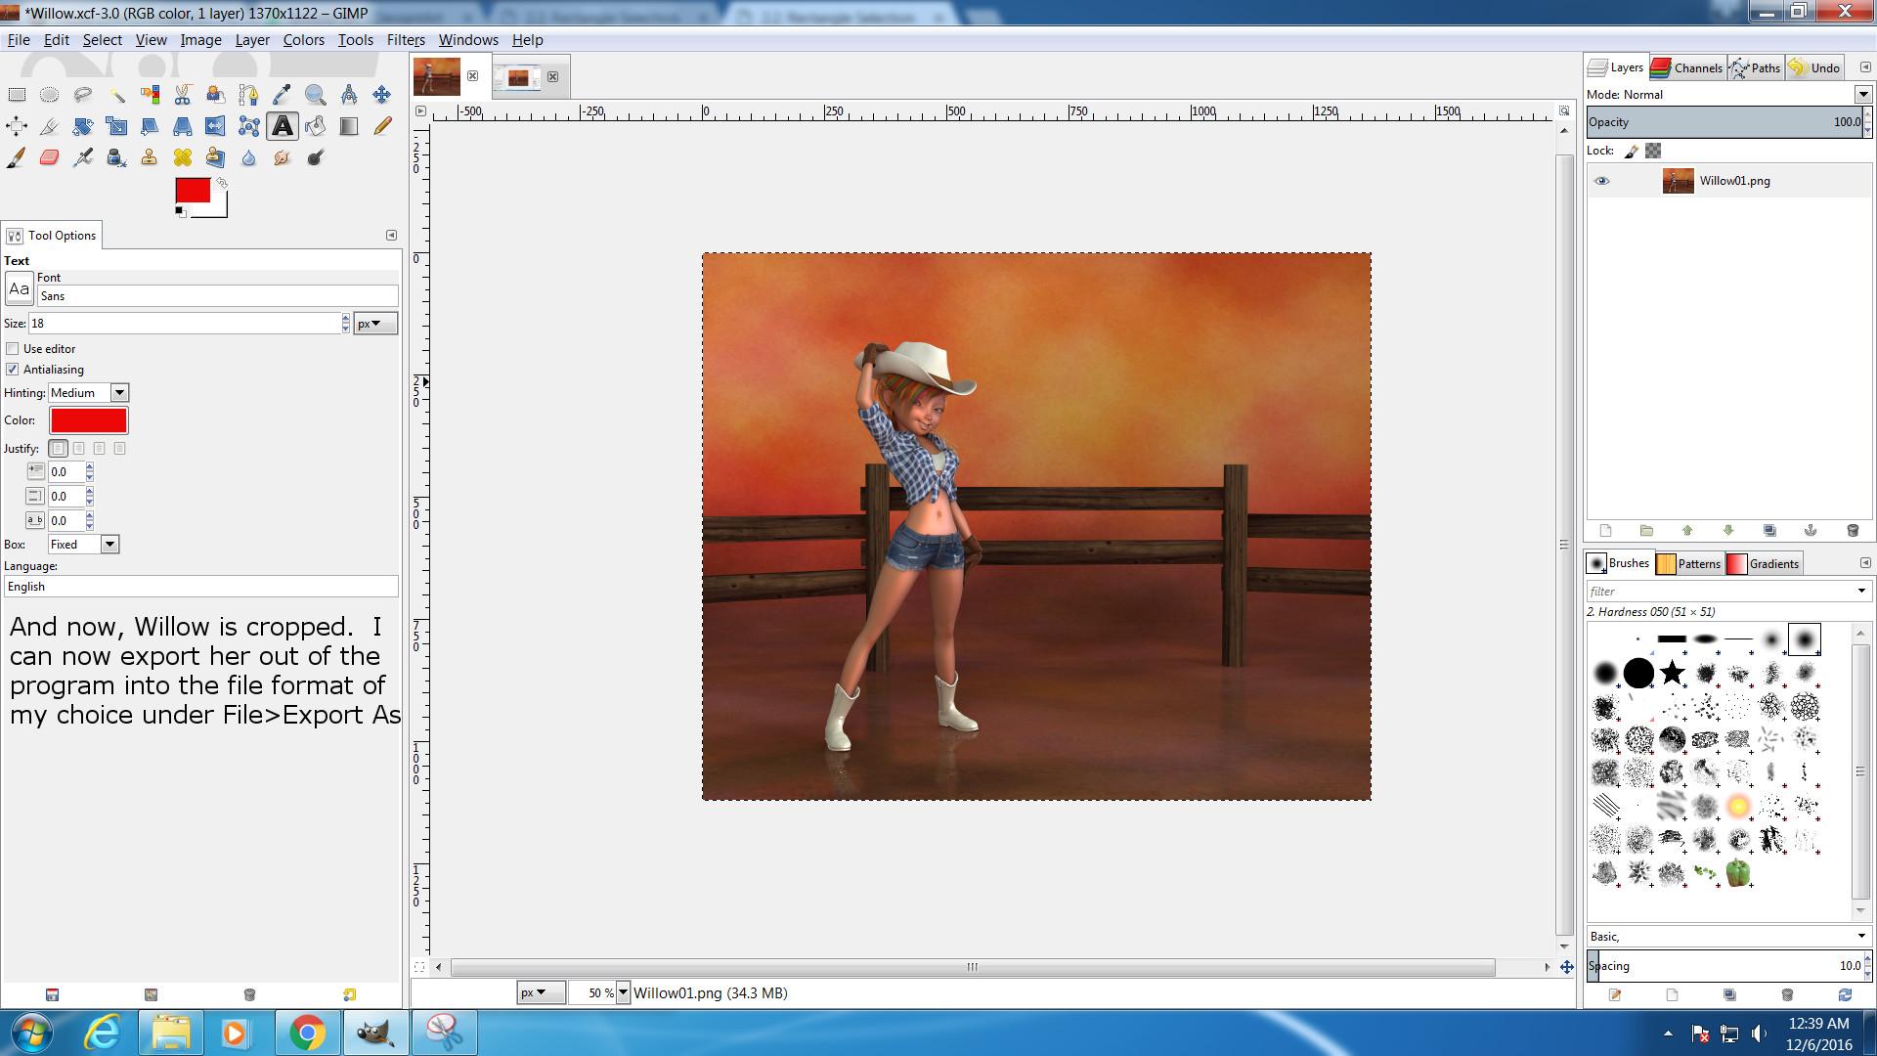Choose the Eraser tool
Viewport: 1877px width, 1056px height.
pyautogui.click(x=50, y=158)
